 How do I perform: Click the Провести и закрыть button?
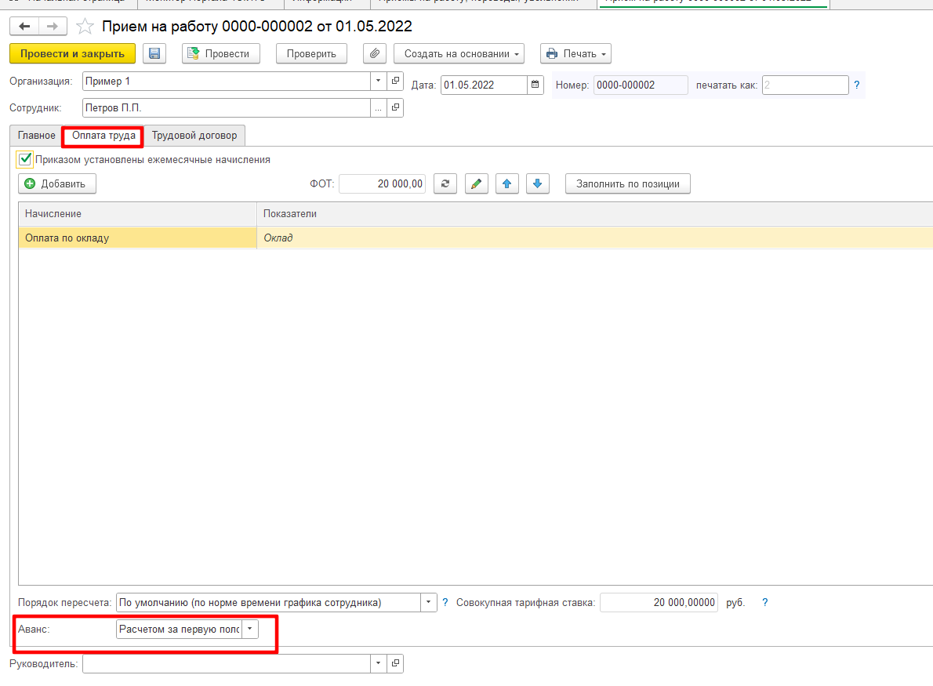(x=73, y=53)
